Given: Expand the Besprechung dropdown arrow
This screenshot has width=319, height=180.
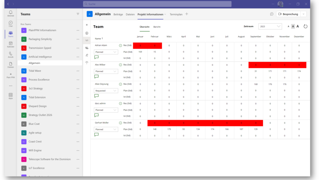Looking at the screenshot, I should pos(303,14).
